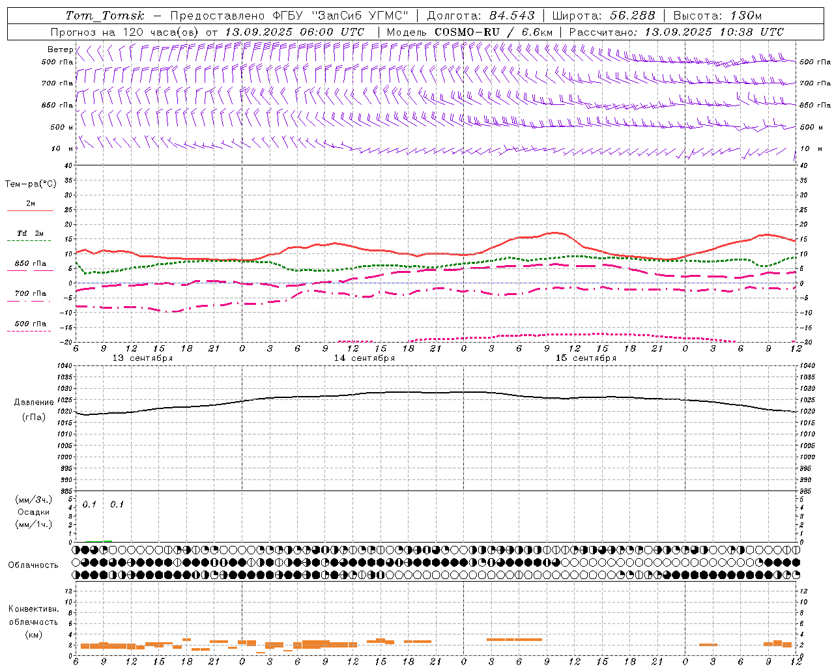Click the (мм/3ч.) precipitation unit label
This screenshot has width=834, height=667.
pos(34,500)
